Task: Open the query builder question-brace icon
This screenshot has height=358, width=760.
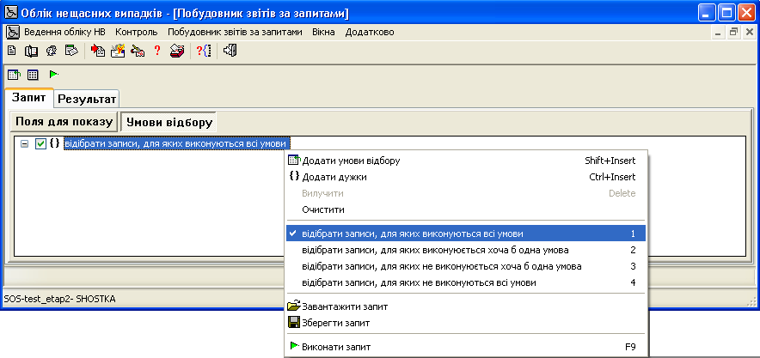Action: click(204, 51)
